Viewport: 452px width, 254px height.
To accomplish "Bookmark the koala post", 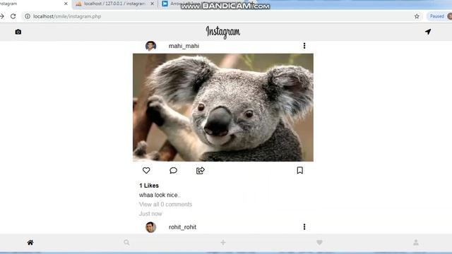I will [x=299, y=170].
